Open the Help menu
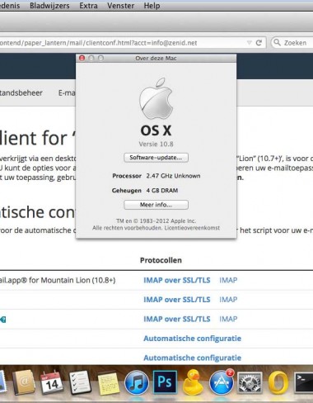The image size is (313, 403). click(x=152, y=6)
